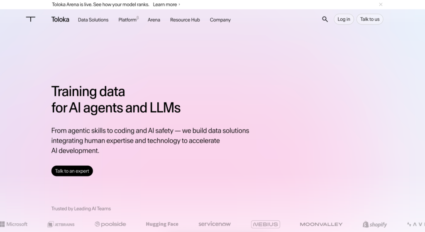The width and height of the screenshot is (425, 232).
Task: Expand the Resource Hub menu
Action: click(x=185, y=20)
